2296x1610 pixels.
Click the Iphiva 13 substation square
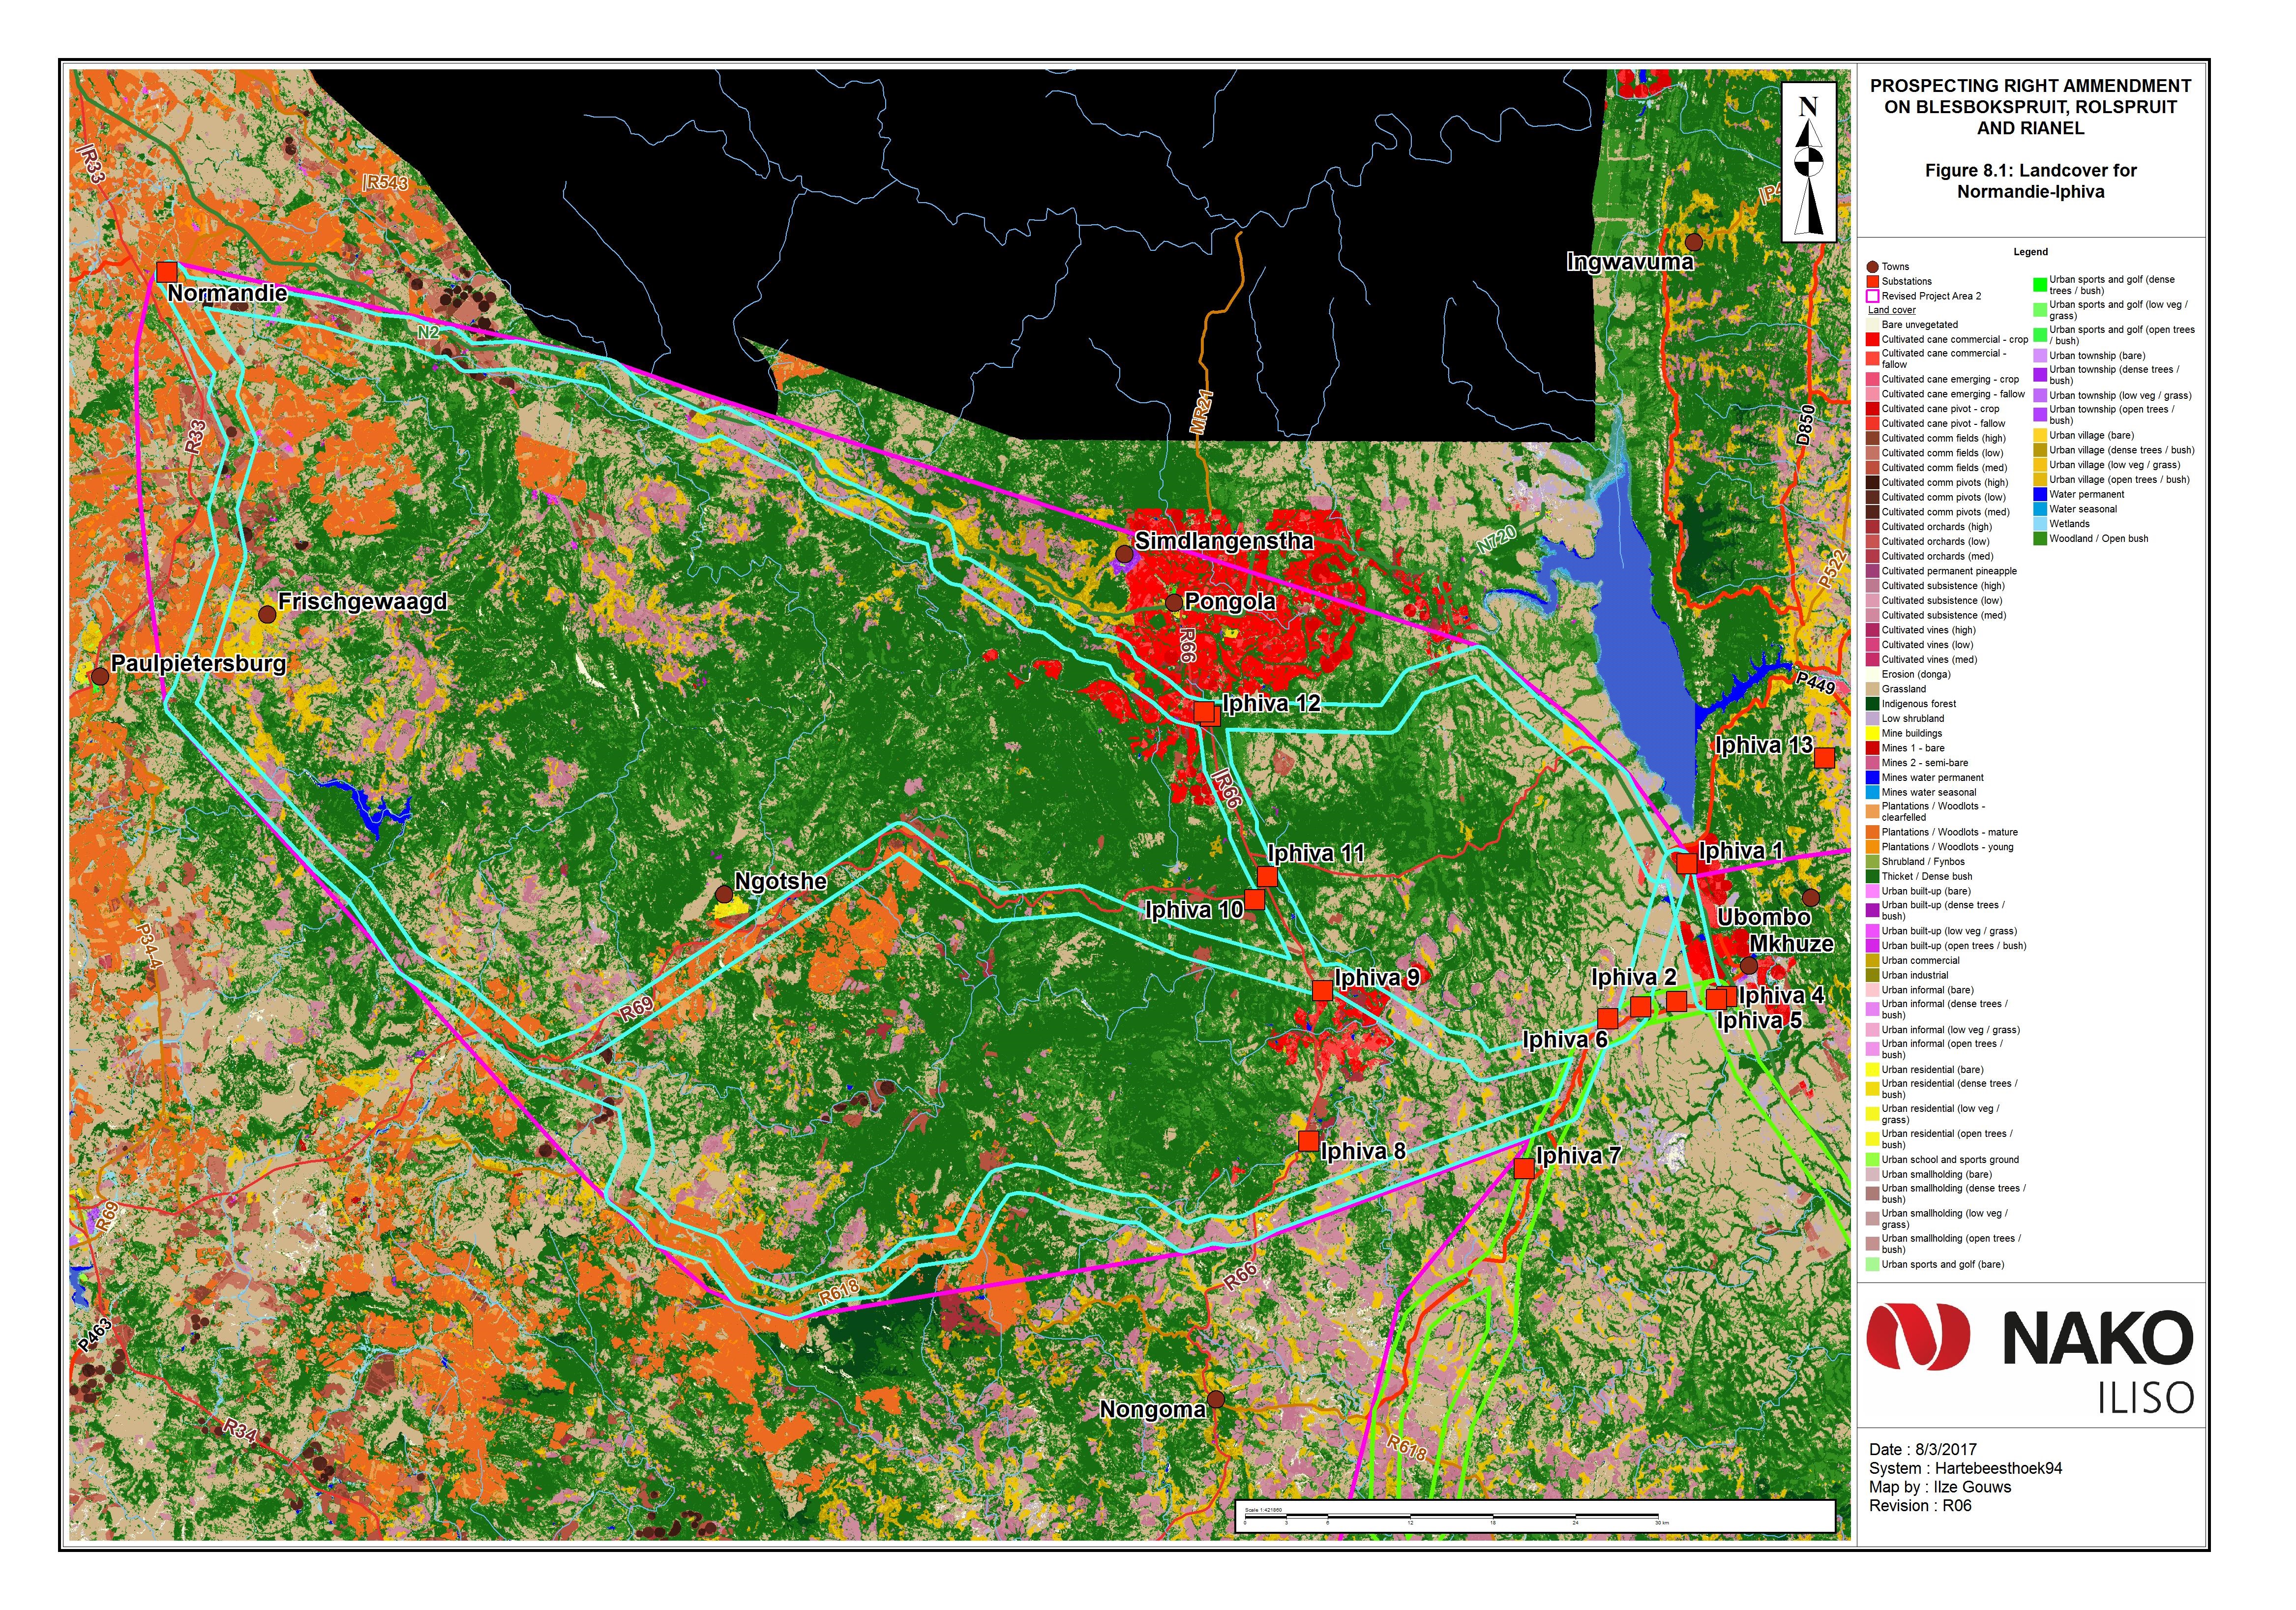1824,757
